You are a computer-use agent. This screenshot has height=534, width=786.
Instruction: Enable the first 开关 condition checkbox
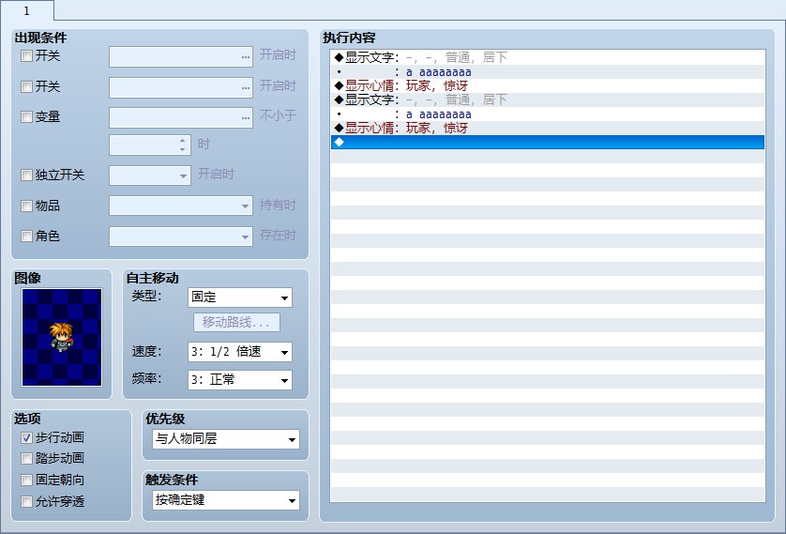point(26,55)
